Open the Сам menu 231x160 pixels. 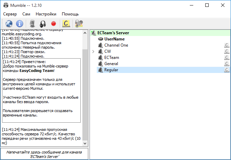coord(26,14)
